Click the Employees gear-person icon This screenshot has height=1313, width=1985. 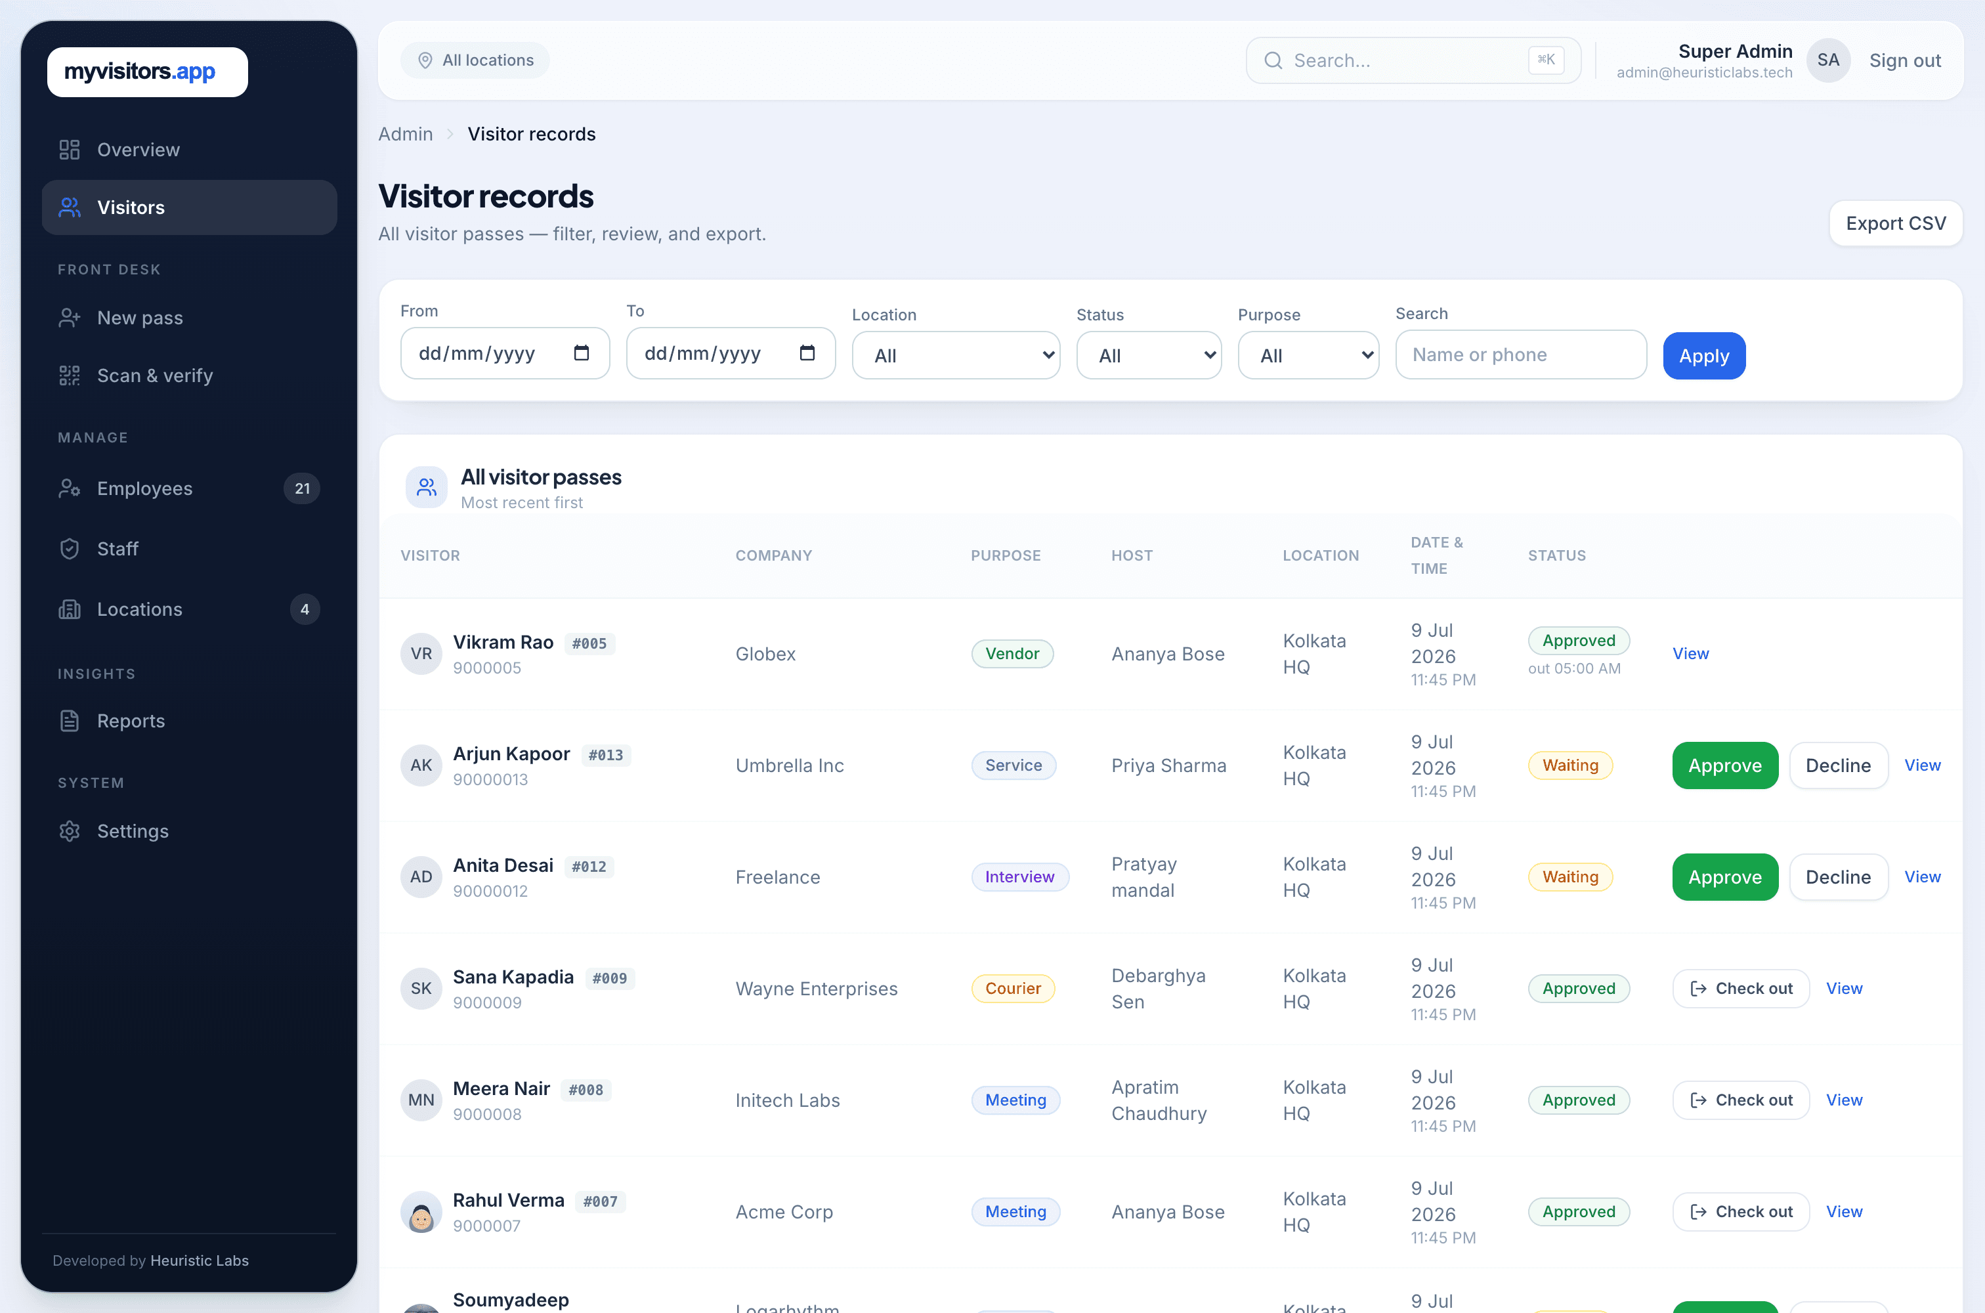(x=70, y=489)
